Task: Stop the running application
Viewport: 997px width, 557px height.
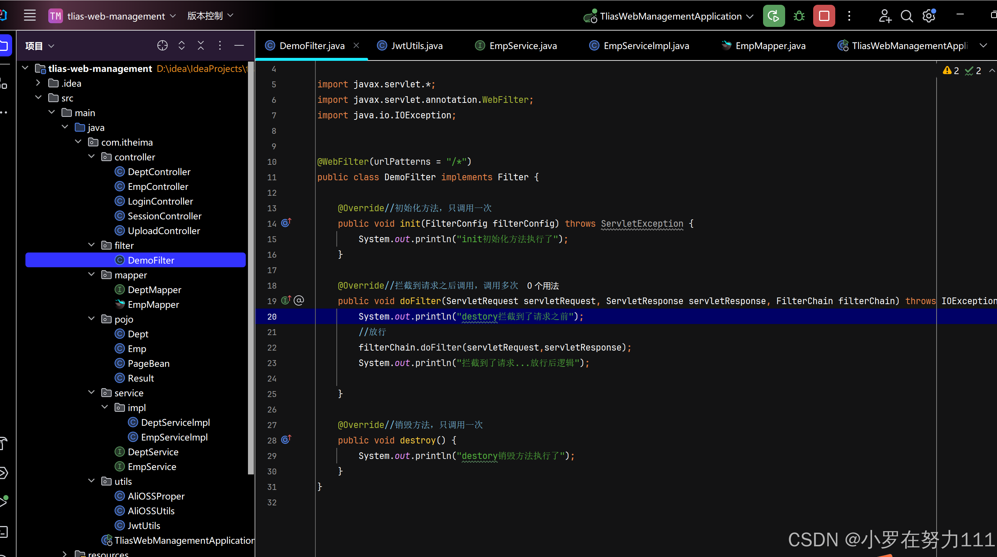Action: [x=823, y=16]
